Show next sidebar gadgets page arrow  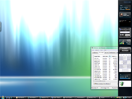click(130, 2)
